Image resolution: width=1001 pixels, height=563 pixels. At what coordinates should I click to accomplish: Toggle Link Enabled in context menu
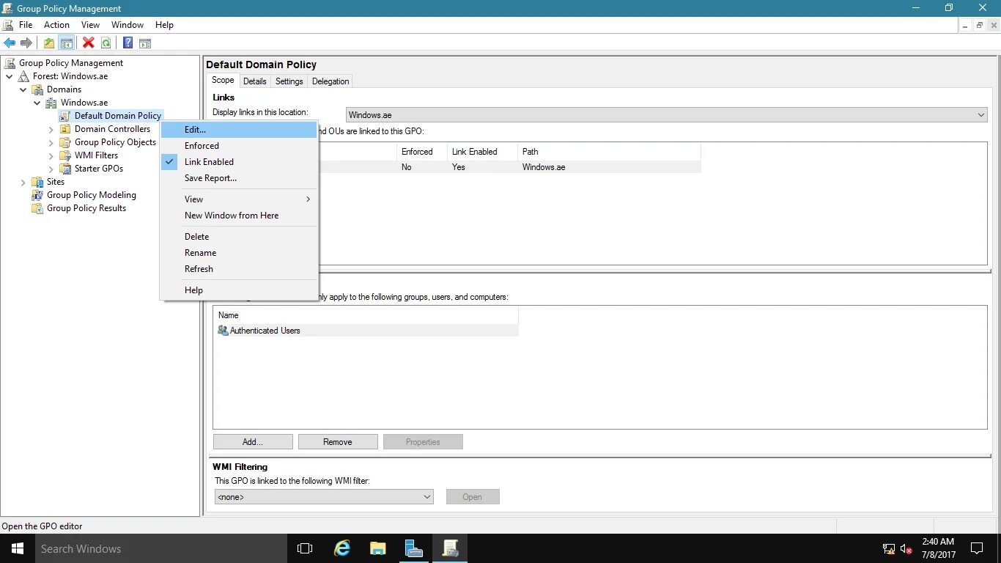pyautogui.click(x=239, y=162)
